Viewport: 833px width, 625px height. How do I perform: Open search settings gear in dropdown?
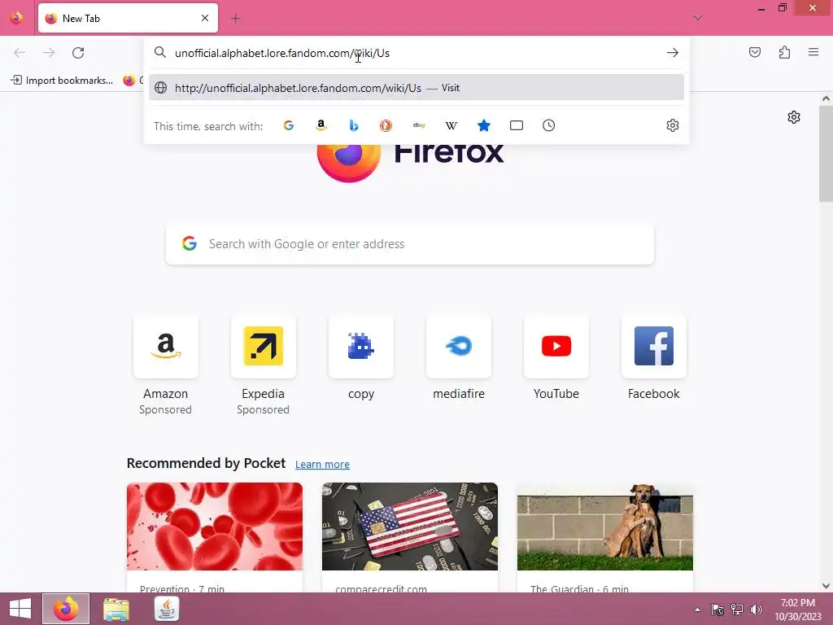[x=673, y=125]
